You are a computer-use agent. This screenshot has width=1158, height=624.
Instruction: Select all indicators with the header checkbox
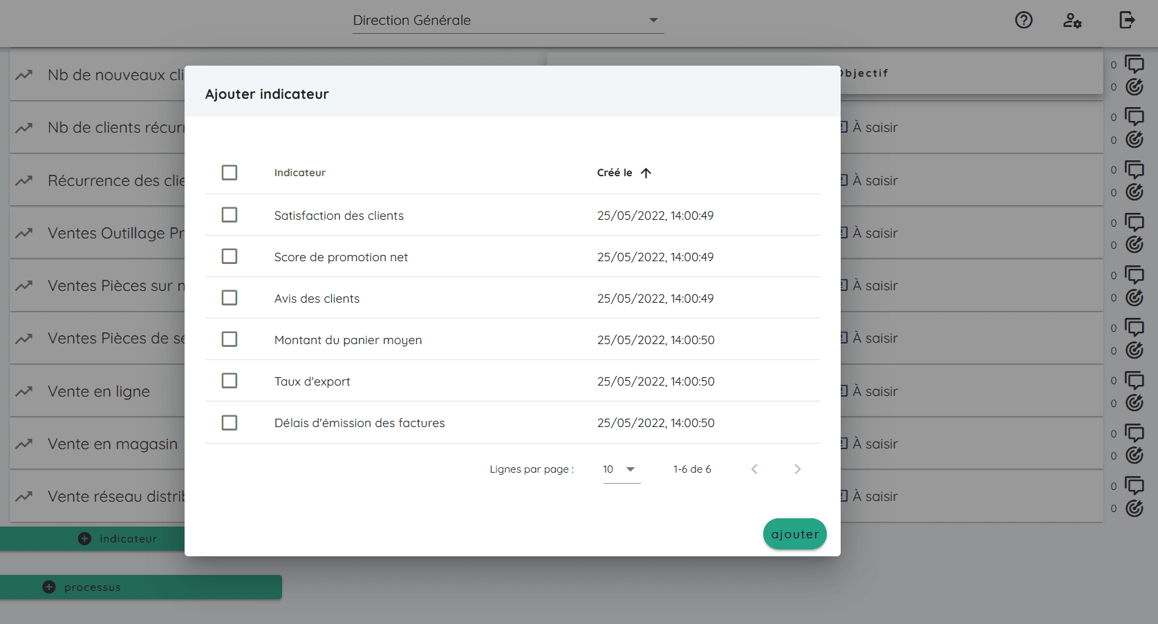tap(230, 172)
